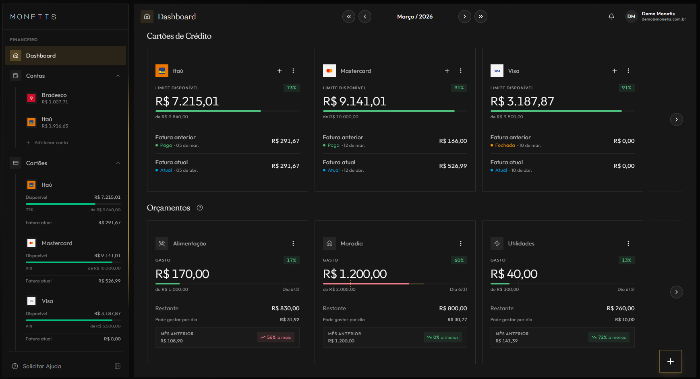The image size is (700, 379).
Task: Collapse the Cartões sidebar section
Action: 118,163
